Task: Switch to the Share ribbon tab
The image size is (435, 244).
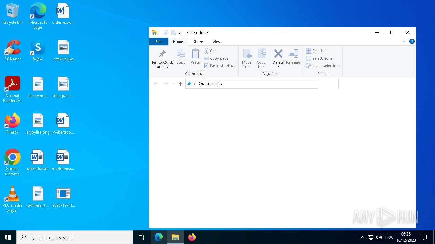Action: [198, 42]
